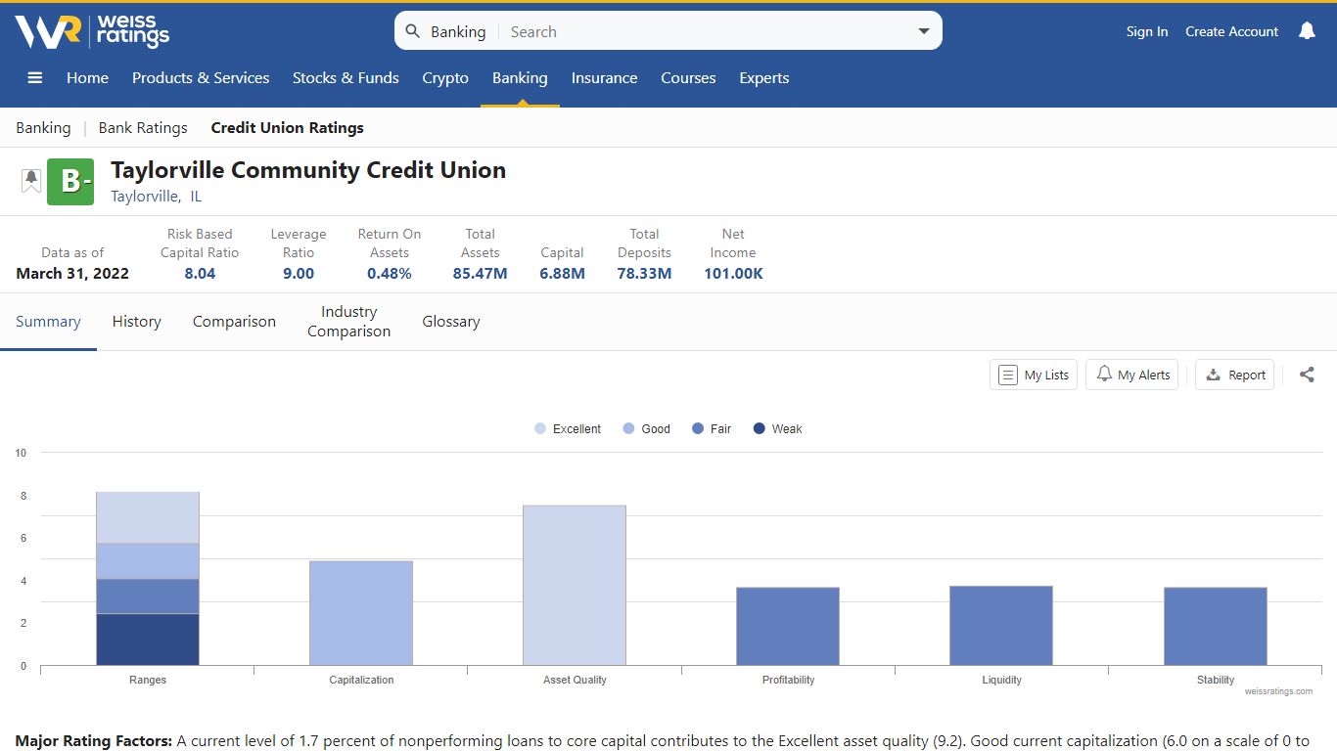Toggle the Excellent legend series
This screenshot has height=751, width=1337.
[x=568, y=428]
